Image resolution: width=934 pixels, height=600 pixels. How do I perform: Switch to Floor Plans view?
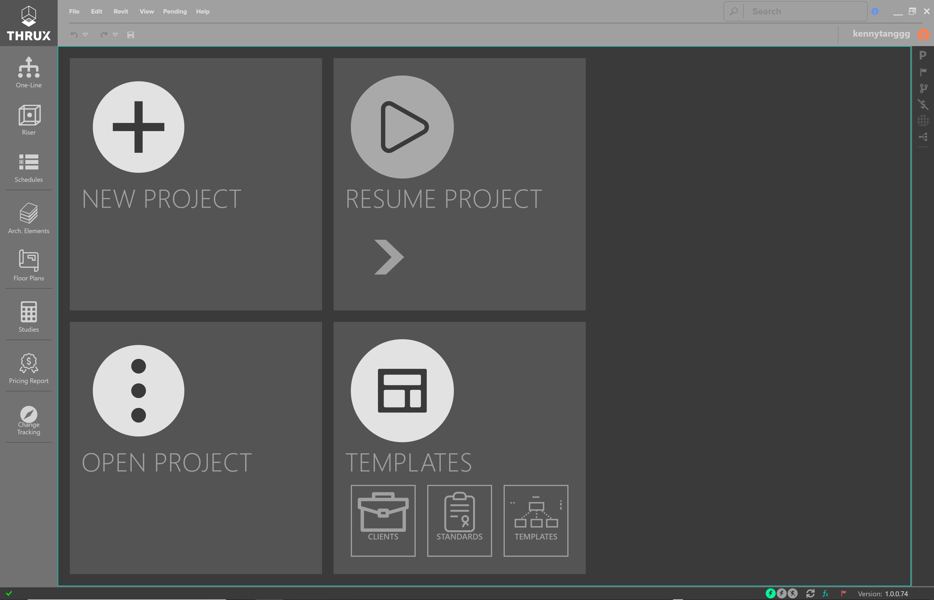[x=29, y=265]
